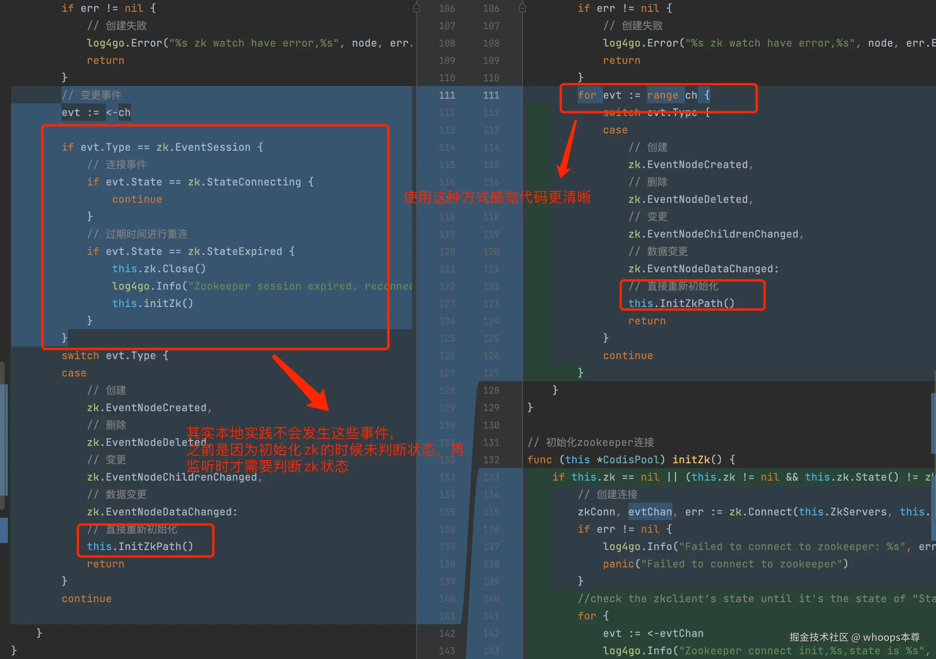Screen dimensions: 936x659
Task: Click this.initZk() call in the left pane
Action: pos(152,303)
